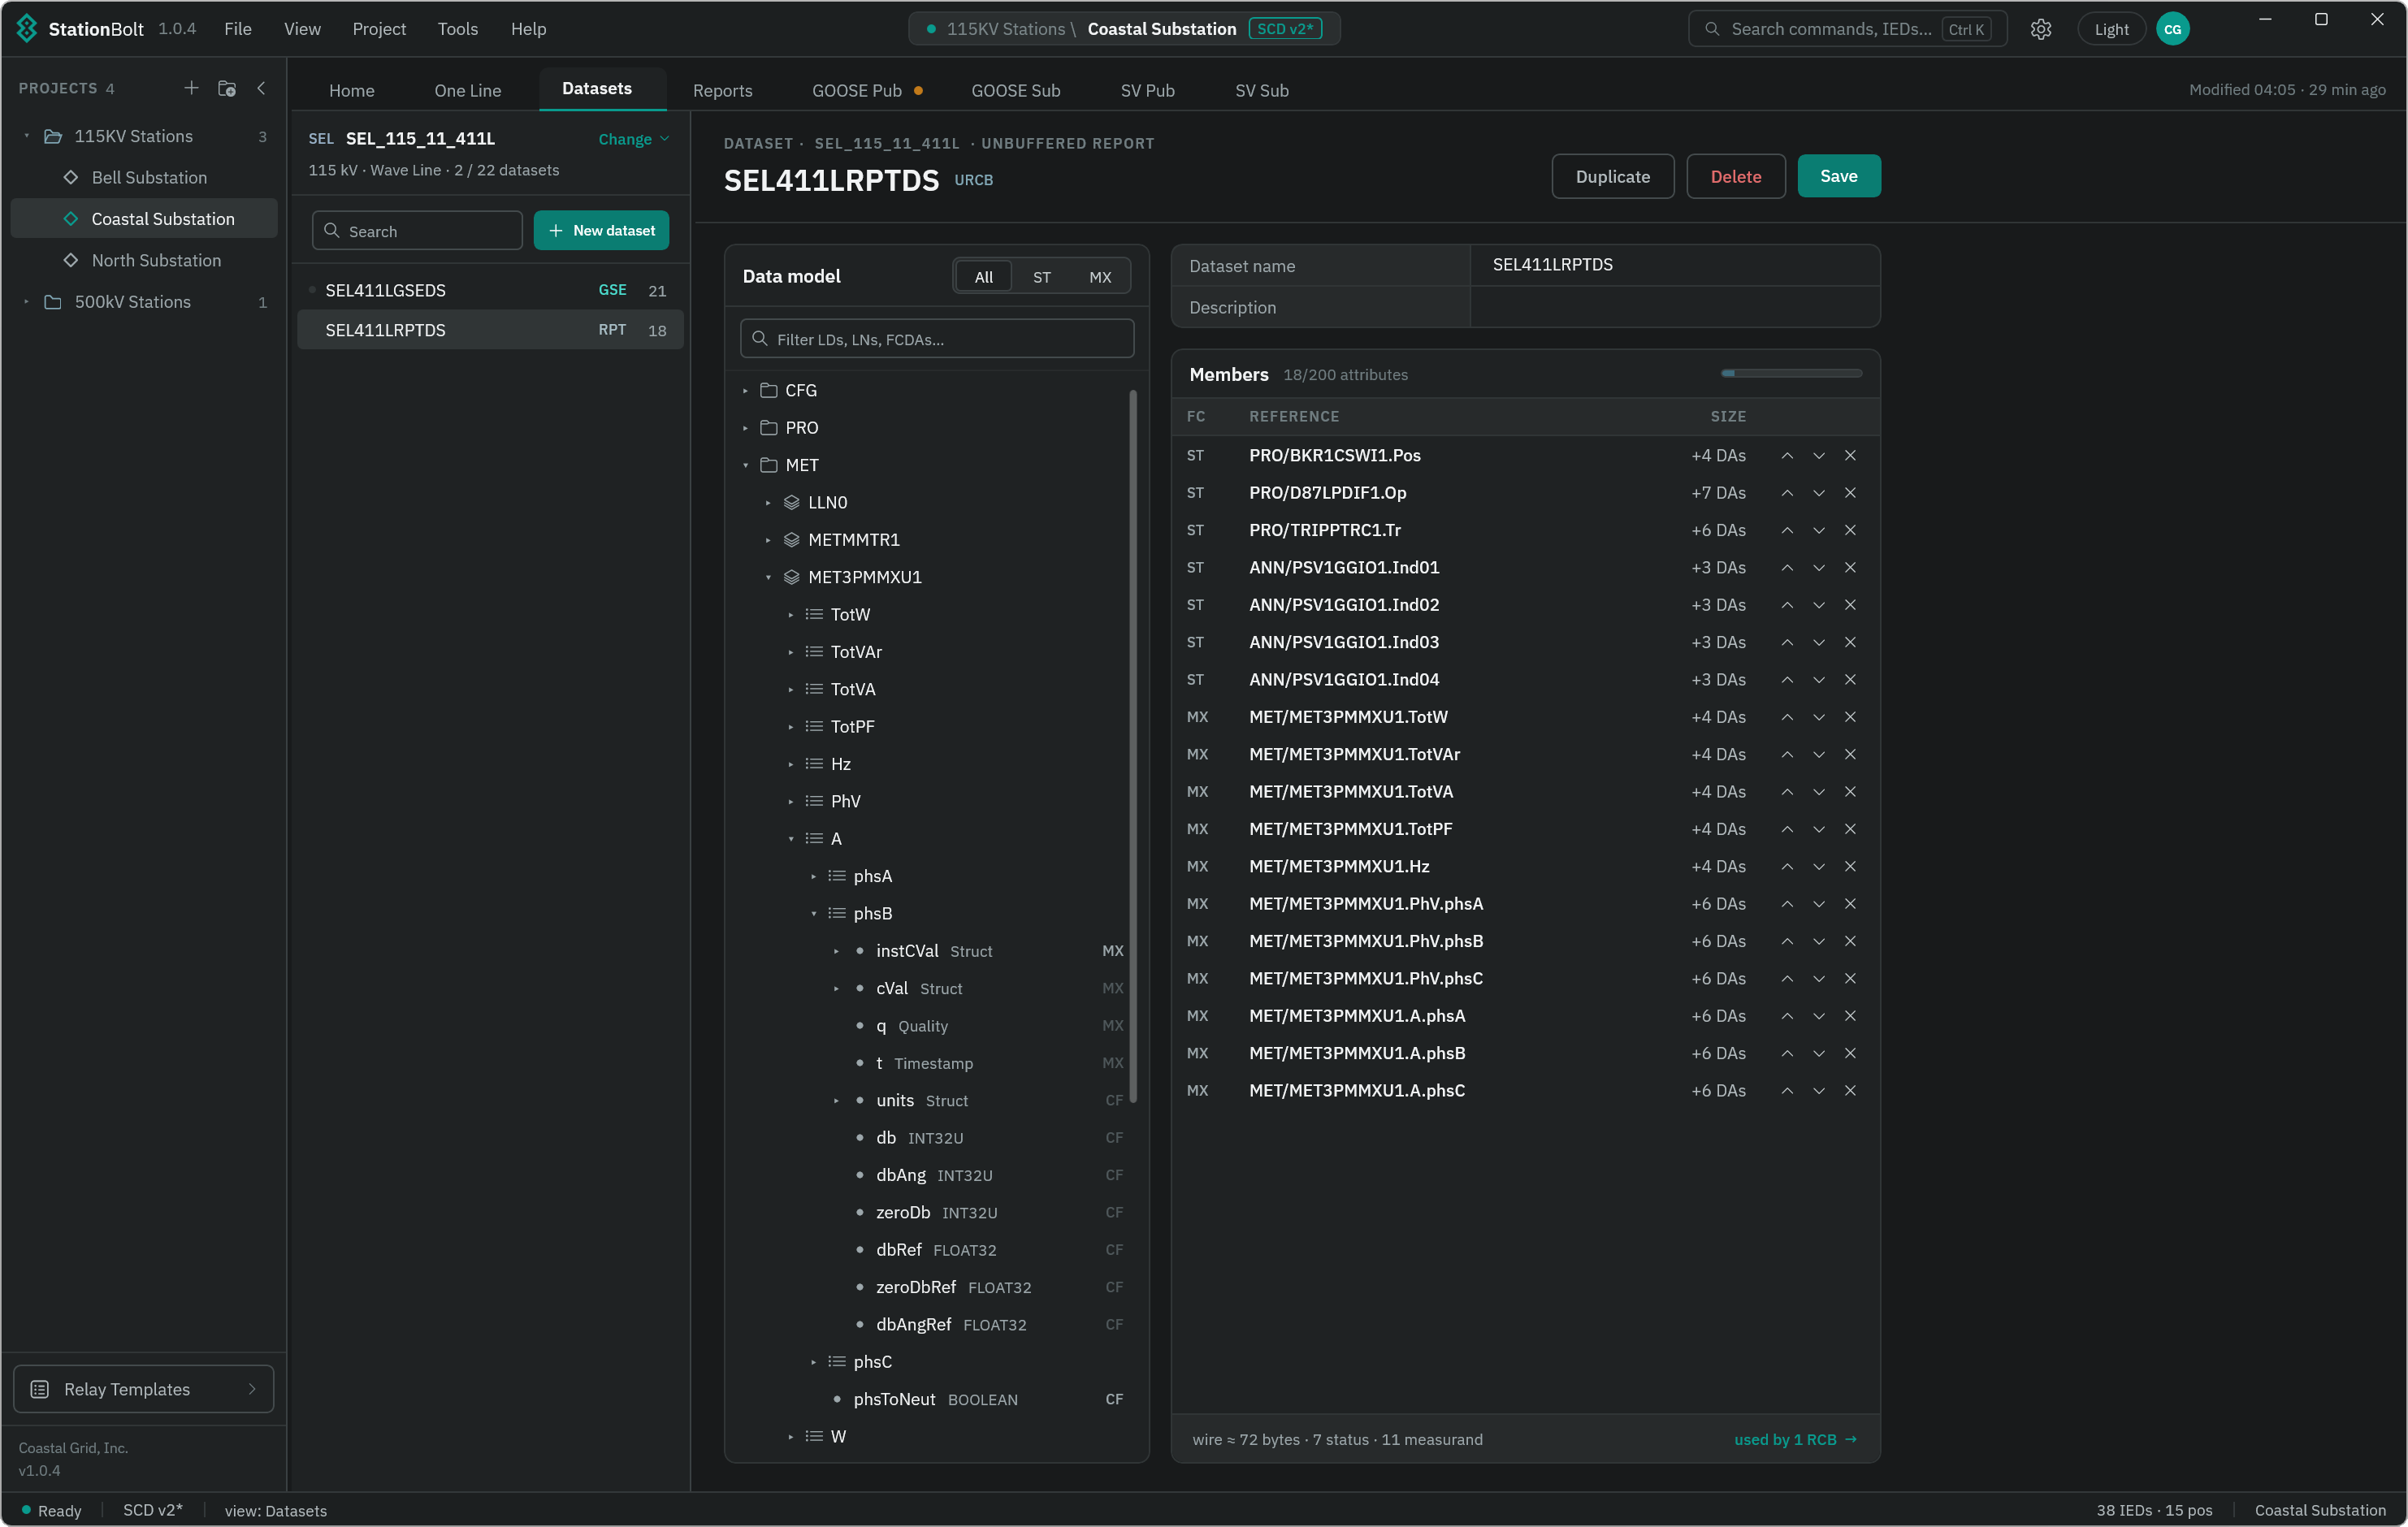This screenshot has height=1527, width=2408.
Task: Move ANN/PSV1GGIO1.Ind03 member down
Action: 1818,642
